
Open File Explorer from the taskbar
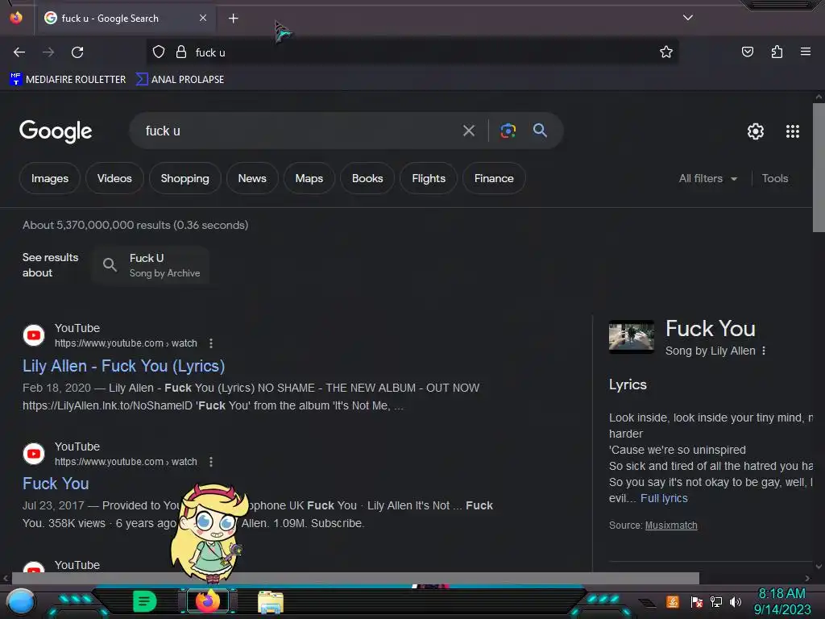click(x=271, y=601)
